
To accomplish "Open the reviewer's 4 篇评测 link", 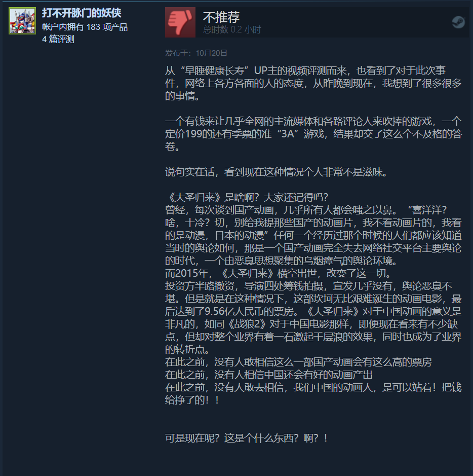I will (x=58, y=39).
